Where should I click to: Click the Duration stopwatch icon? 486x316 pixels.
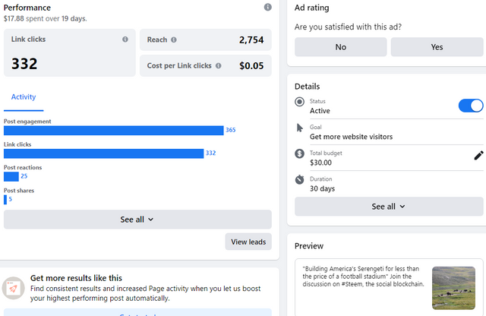[299, 179]
